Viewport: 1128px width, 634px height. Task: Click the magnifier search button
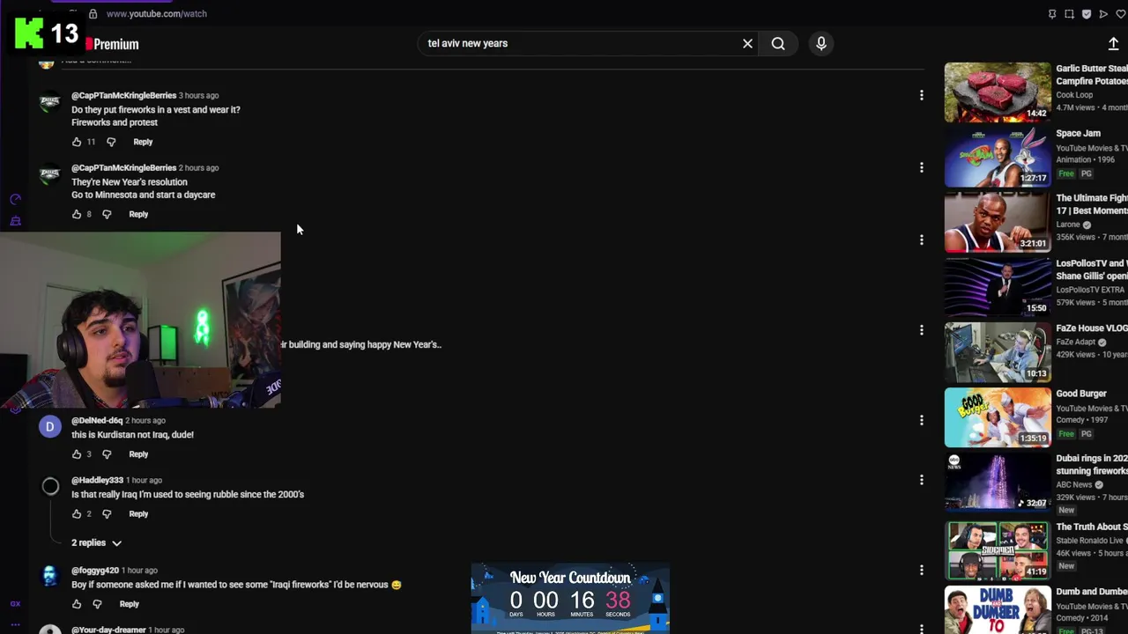click(778, 43)
